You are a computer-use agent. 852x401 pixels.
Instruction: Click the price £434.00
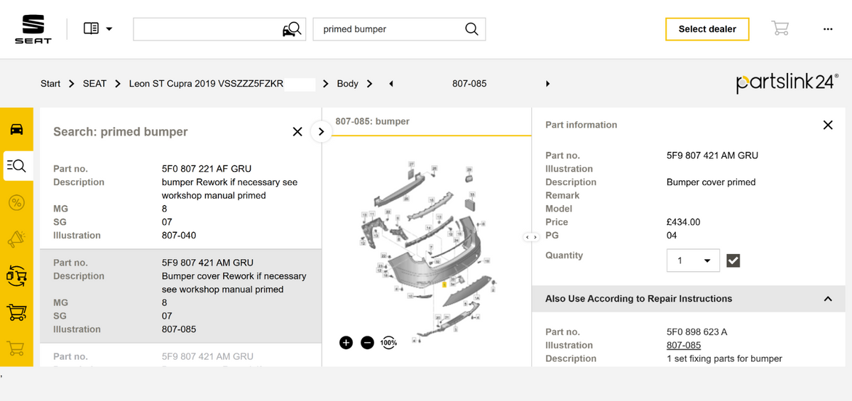click(x=684, y=222)
